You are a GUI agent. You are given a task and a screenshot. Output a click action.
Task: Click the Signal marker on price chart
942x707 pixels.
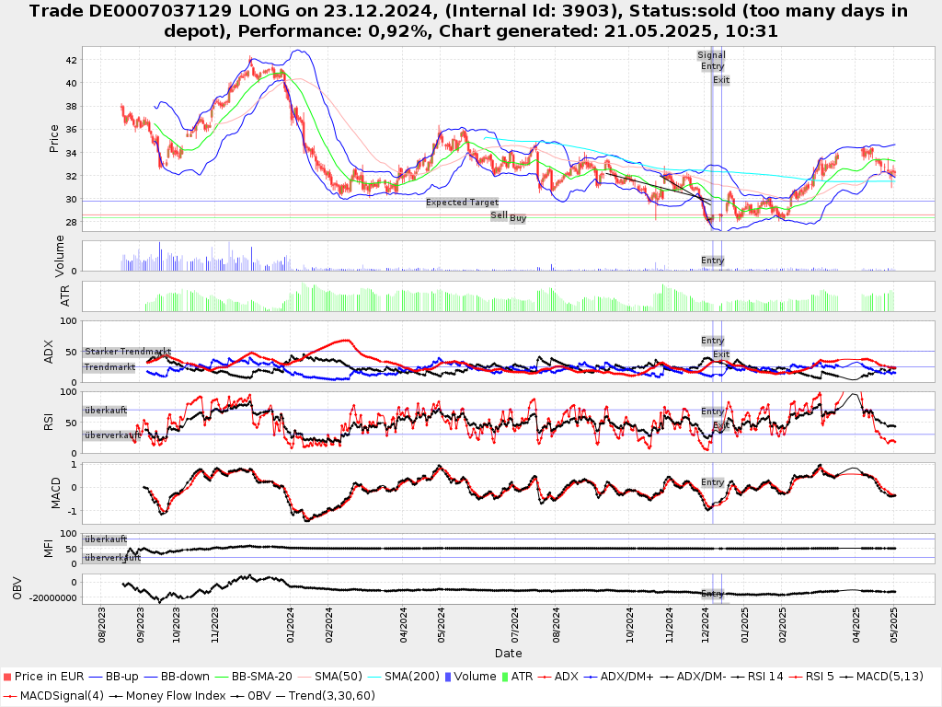(x=711, y=55)
